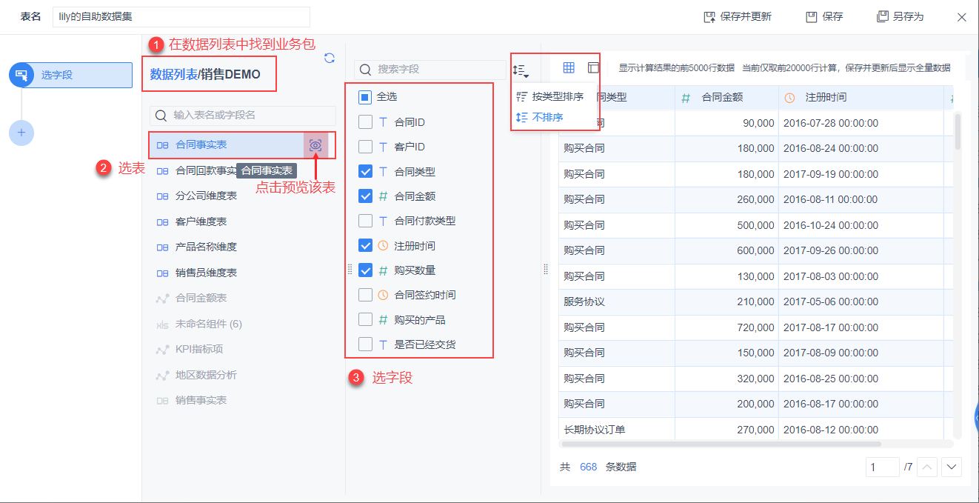Select the 合同金额表 item

click(242, 298)
